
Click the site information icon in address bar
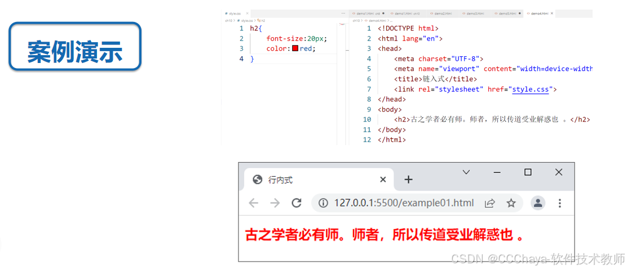pos(323,204)
